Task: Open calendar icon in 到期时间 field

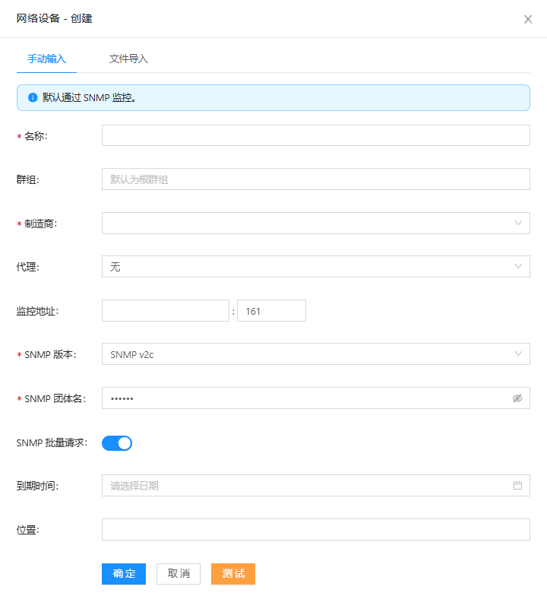Action: click(517, 485)
